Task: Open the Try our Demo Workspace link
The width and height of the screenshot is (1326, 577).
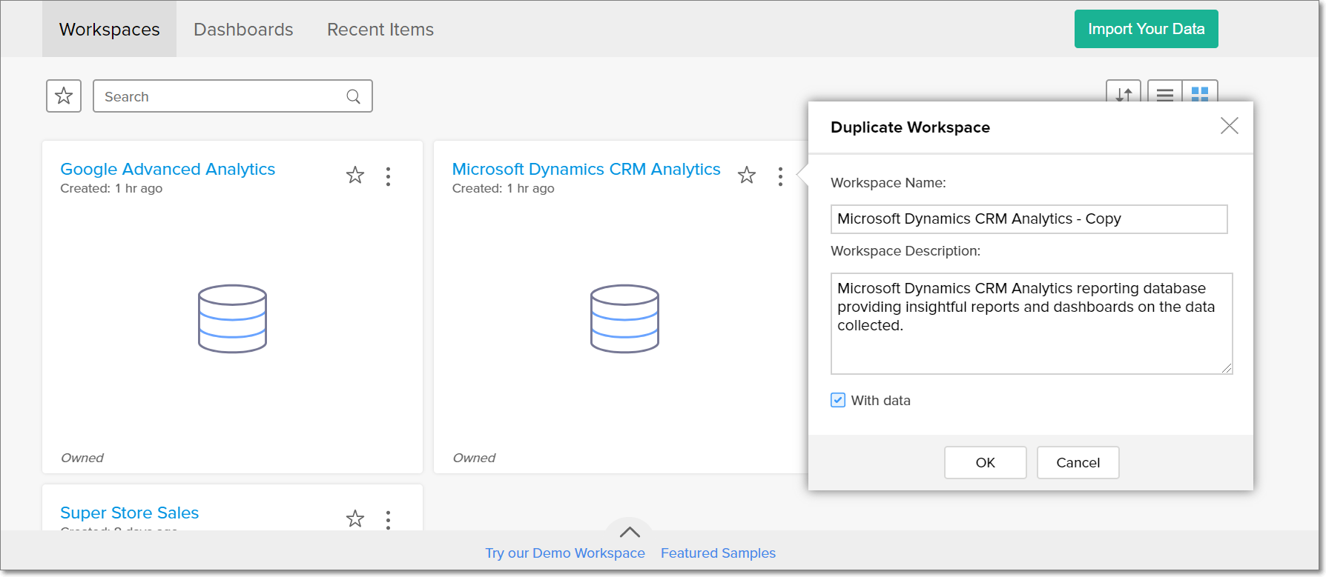Action: pos(565,553)
